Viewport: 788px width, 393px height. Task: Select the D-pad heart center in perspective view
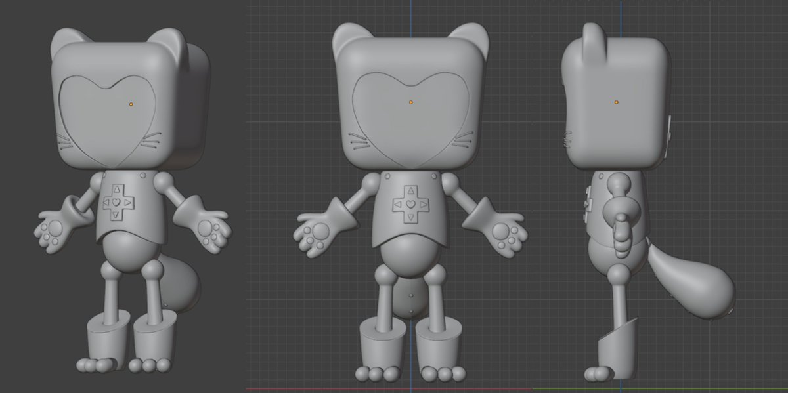point(117,202)
